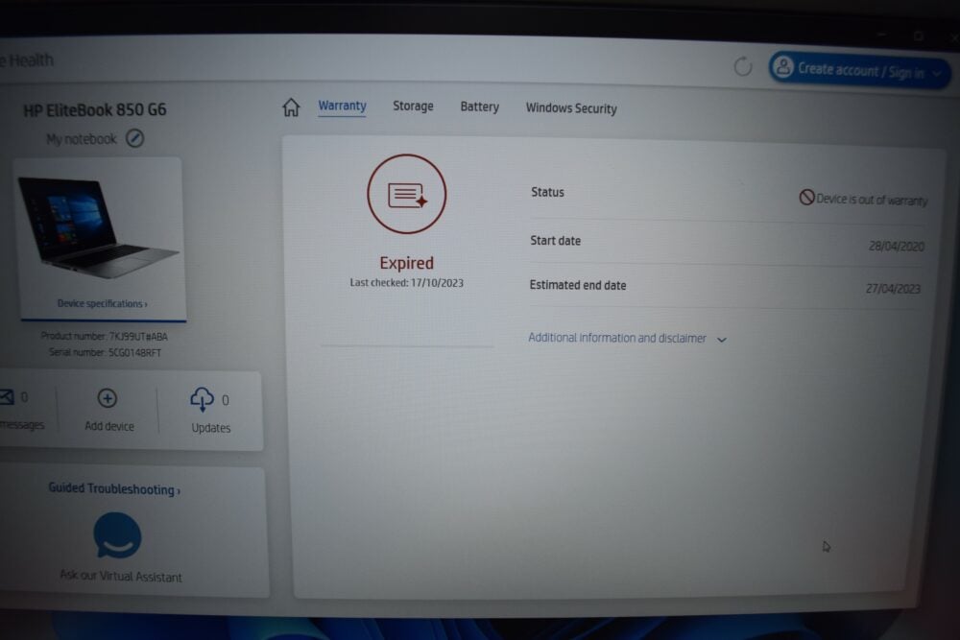Click Last checked: 17/10/2023 text

pos(406,283)
